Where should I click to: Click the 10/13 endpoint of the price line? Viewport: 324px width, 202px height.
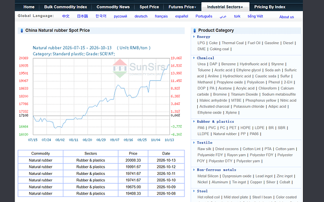pos(169,65)
